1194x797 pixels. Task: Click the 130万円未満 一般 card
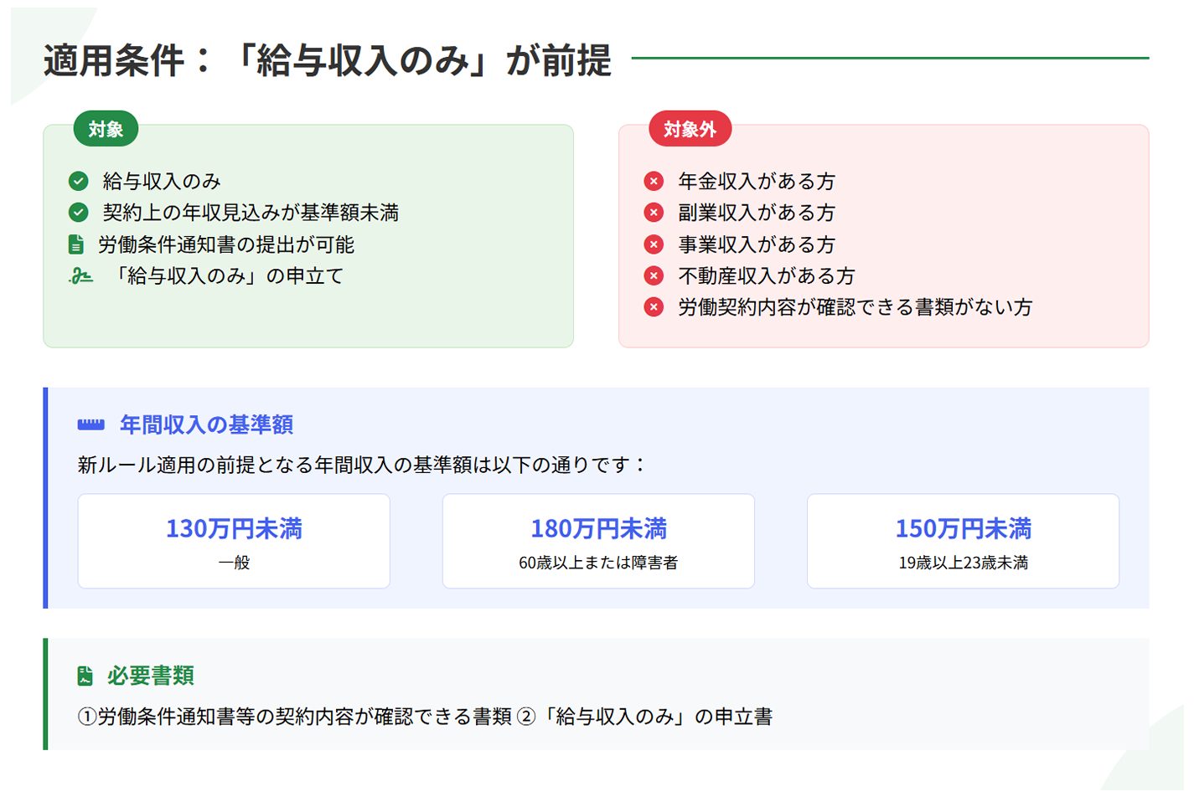[x=234, y=542]
